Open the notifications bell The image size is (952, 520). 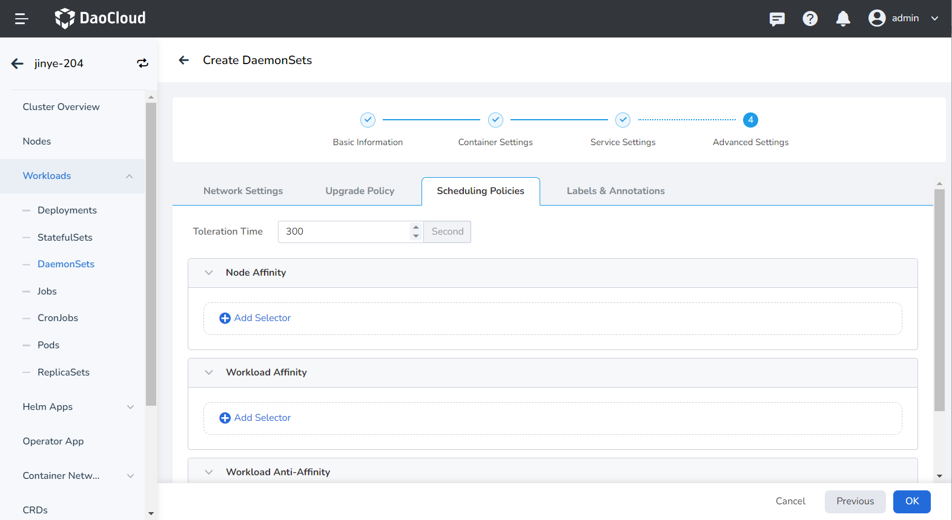(842, 19)
